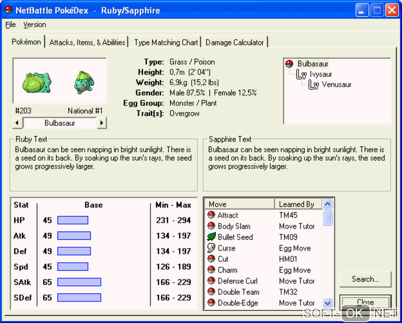Click the #203 regional number label
The image size is (402, 323).
(x=23, y=111)
